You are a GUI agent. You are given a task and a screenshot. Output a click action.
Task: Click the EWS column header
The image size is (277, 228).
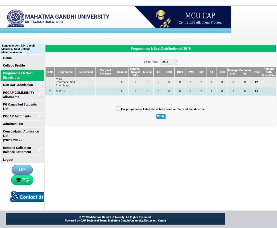191,72
